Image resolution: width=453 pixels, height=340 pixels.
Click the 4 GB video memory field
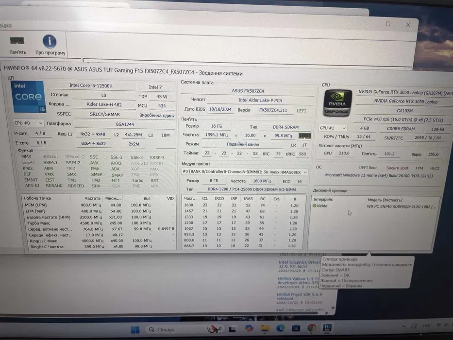coord(364,128)
